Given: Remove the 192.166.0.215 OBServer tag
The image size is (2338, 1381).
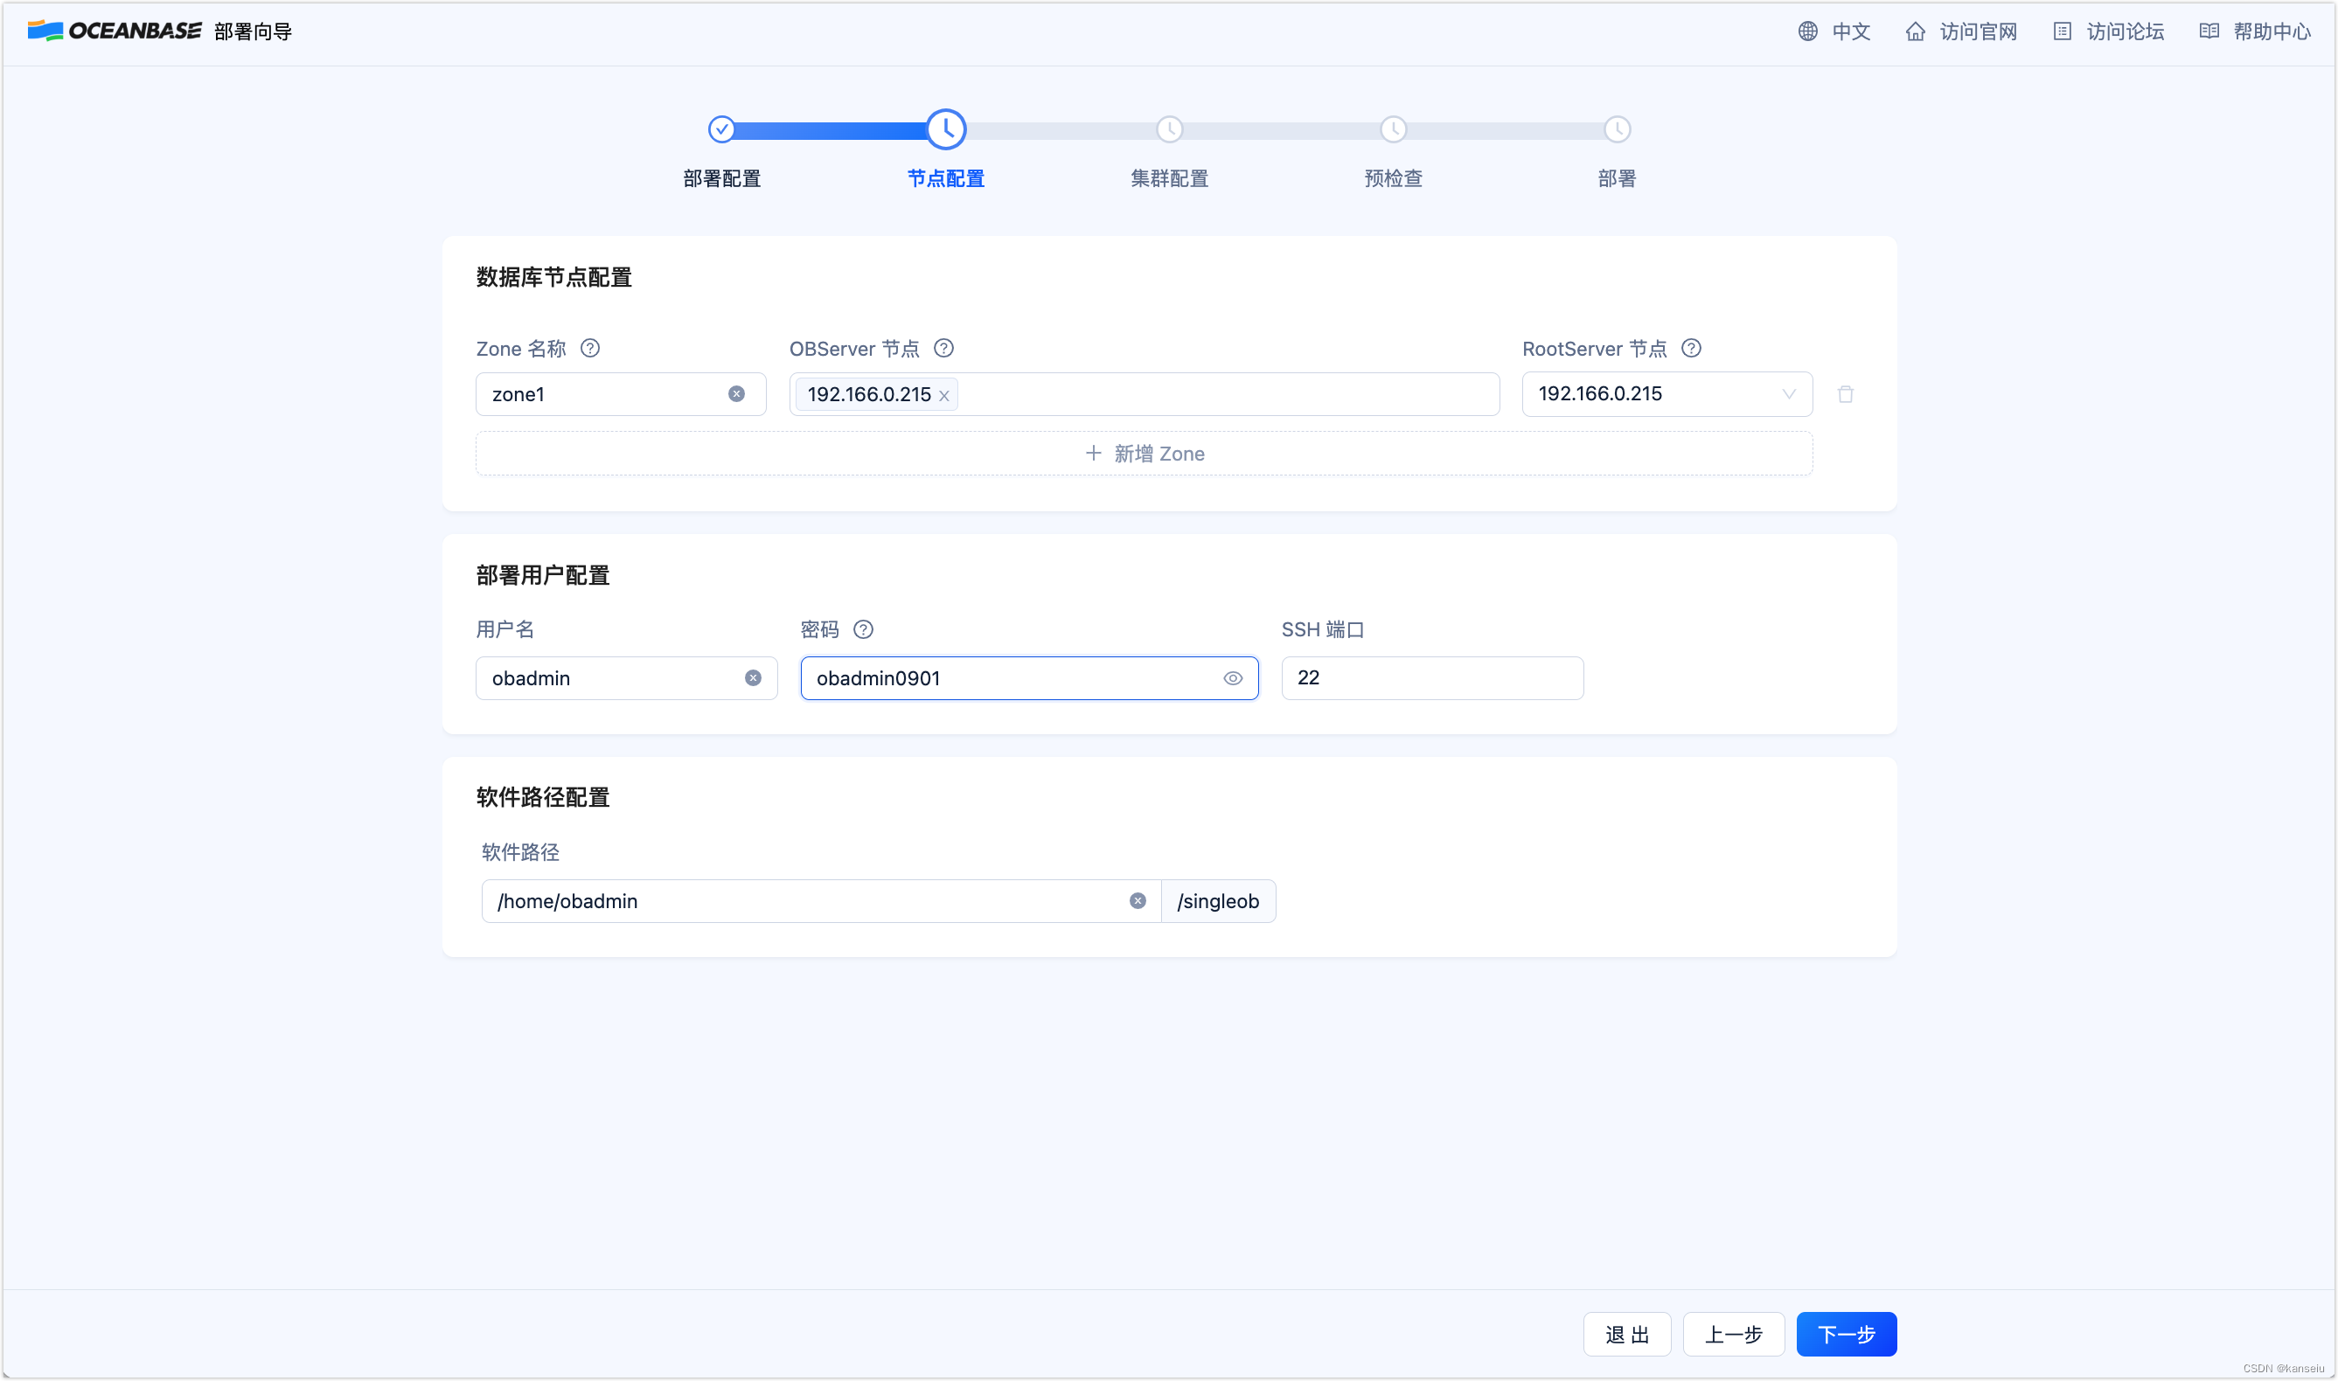Looking at the screenshot, I should [x=943, y=397].
